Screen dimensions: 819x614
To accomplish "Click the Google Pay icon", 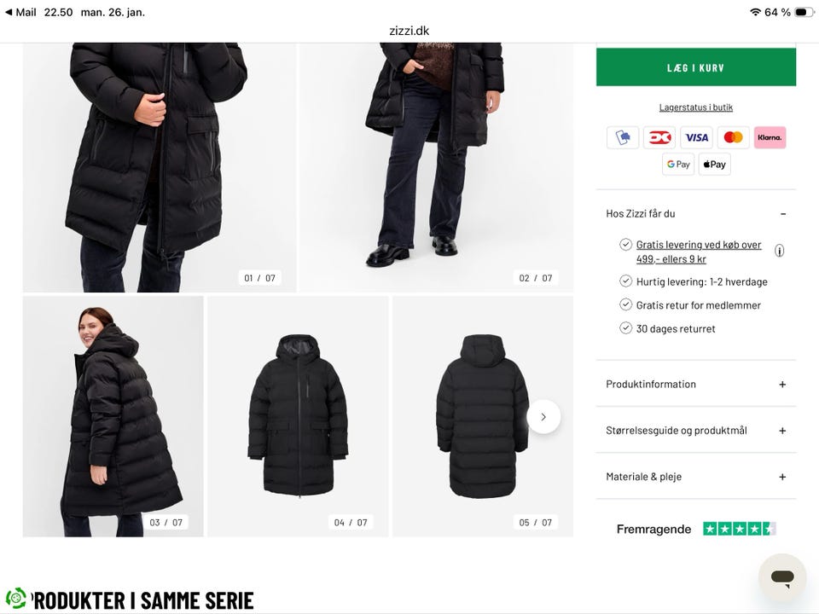I will (x=678, y=165).
